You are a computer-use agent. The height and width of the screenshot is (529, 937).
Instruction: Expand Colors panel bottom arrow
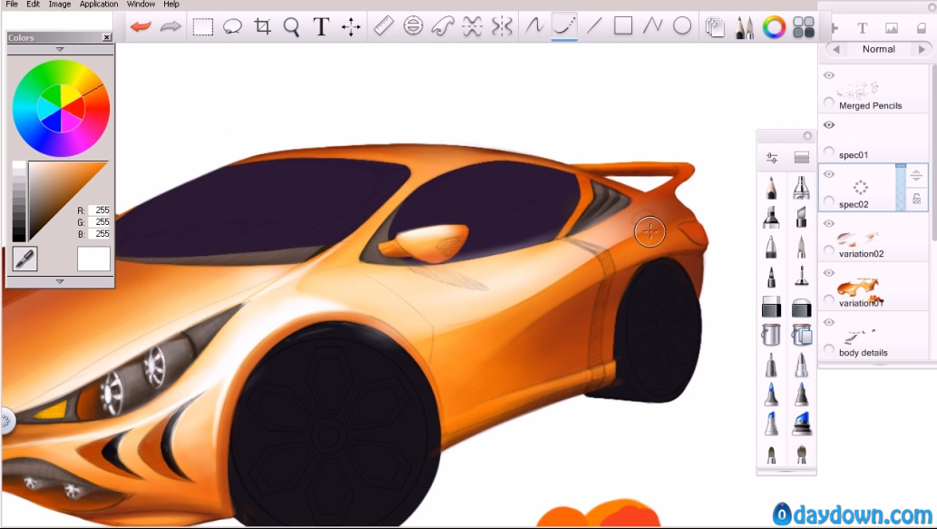point(60,281)
